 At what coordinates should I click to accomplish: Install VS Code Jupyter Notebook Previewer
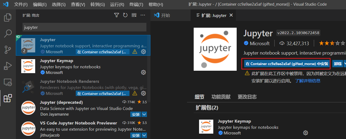(136, 135)
